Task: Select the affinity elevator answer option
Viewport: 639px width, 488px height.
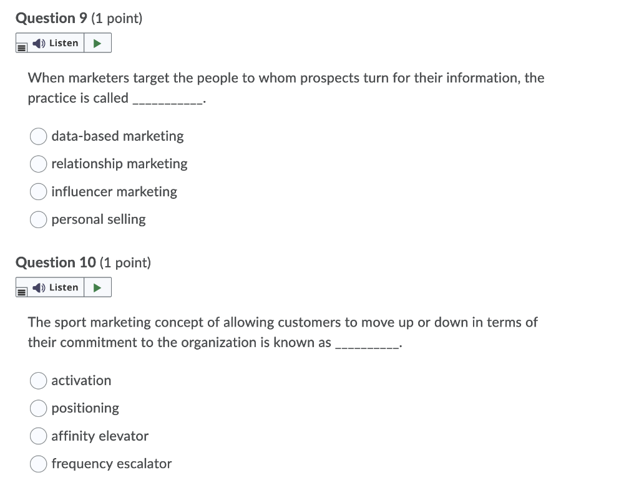Action: [x=38, y=436]
